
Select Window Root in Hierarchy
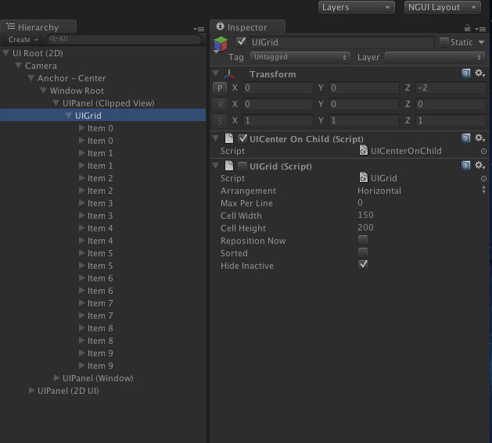point(77,91)
